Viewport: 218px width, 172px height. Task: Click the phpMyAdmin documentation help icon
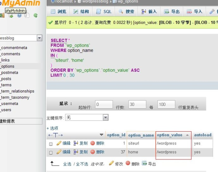tap(19, 15)
